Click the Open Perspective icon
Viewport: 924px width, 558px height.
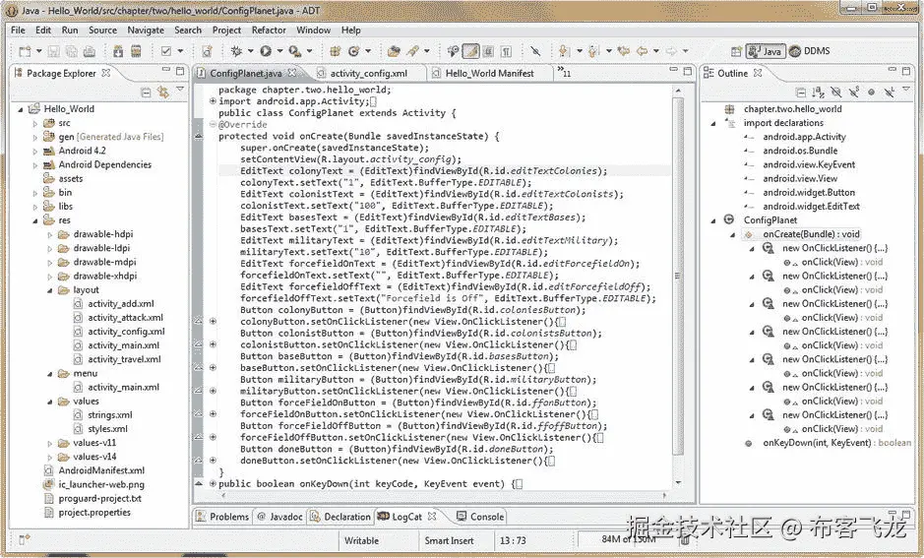point(736,51)
